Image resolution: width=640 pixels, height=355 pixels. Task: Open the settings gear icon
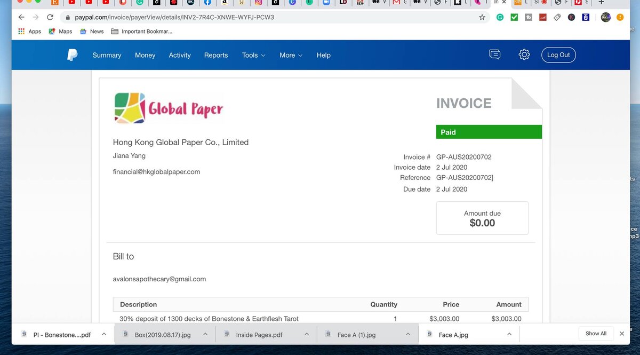(524, 54)
